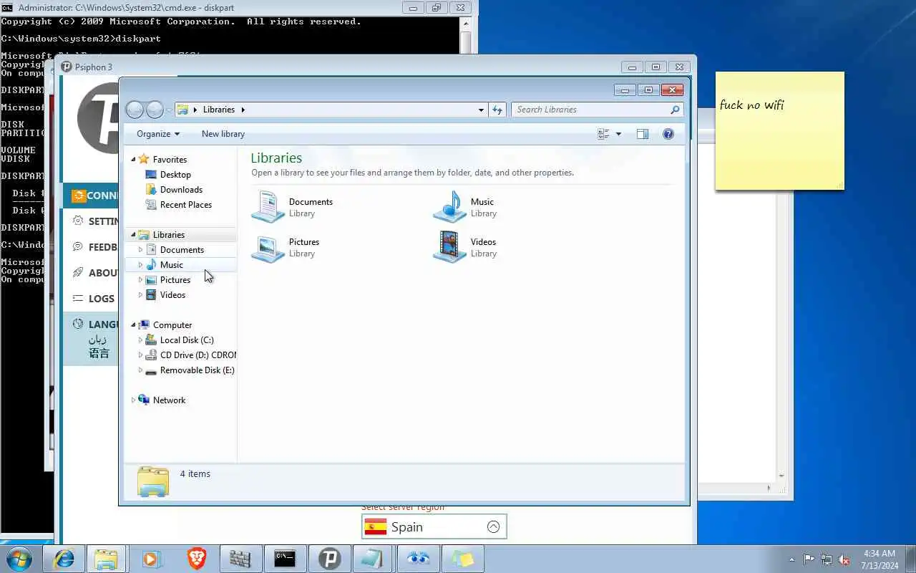Switch to Sticky Notes taskbar icon
The height and width of the screenshot is (573, 916).
click(462, 559)
